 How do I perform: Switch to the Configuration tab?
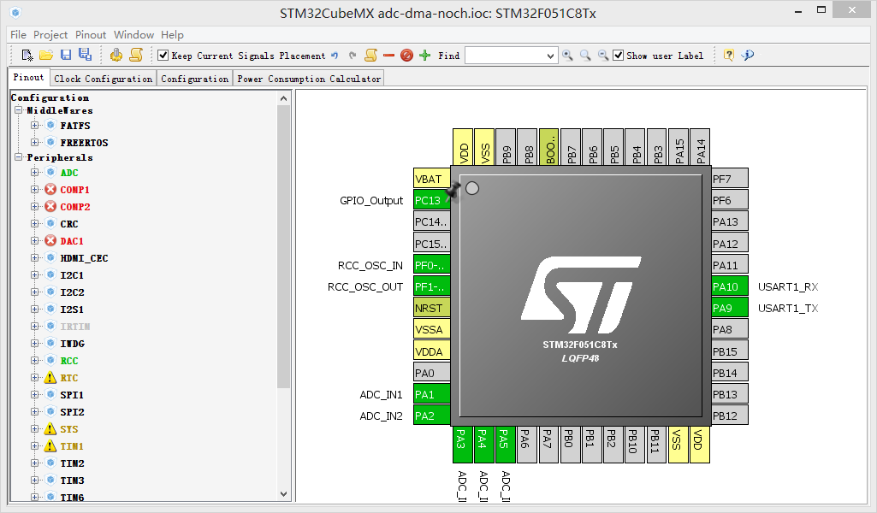(194, 79)
